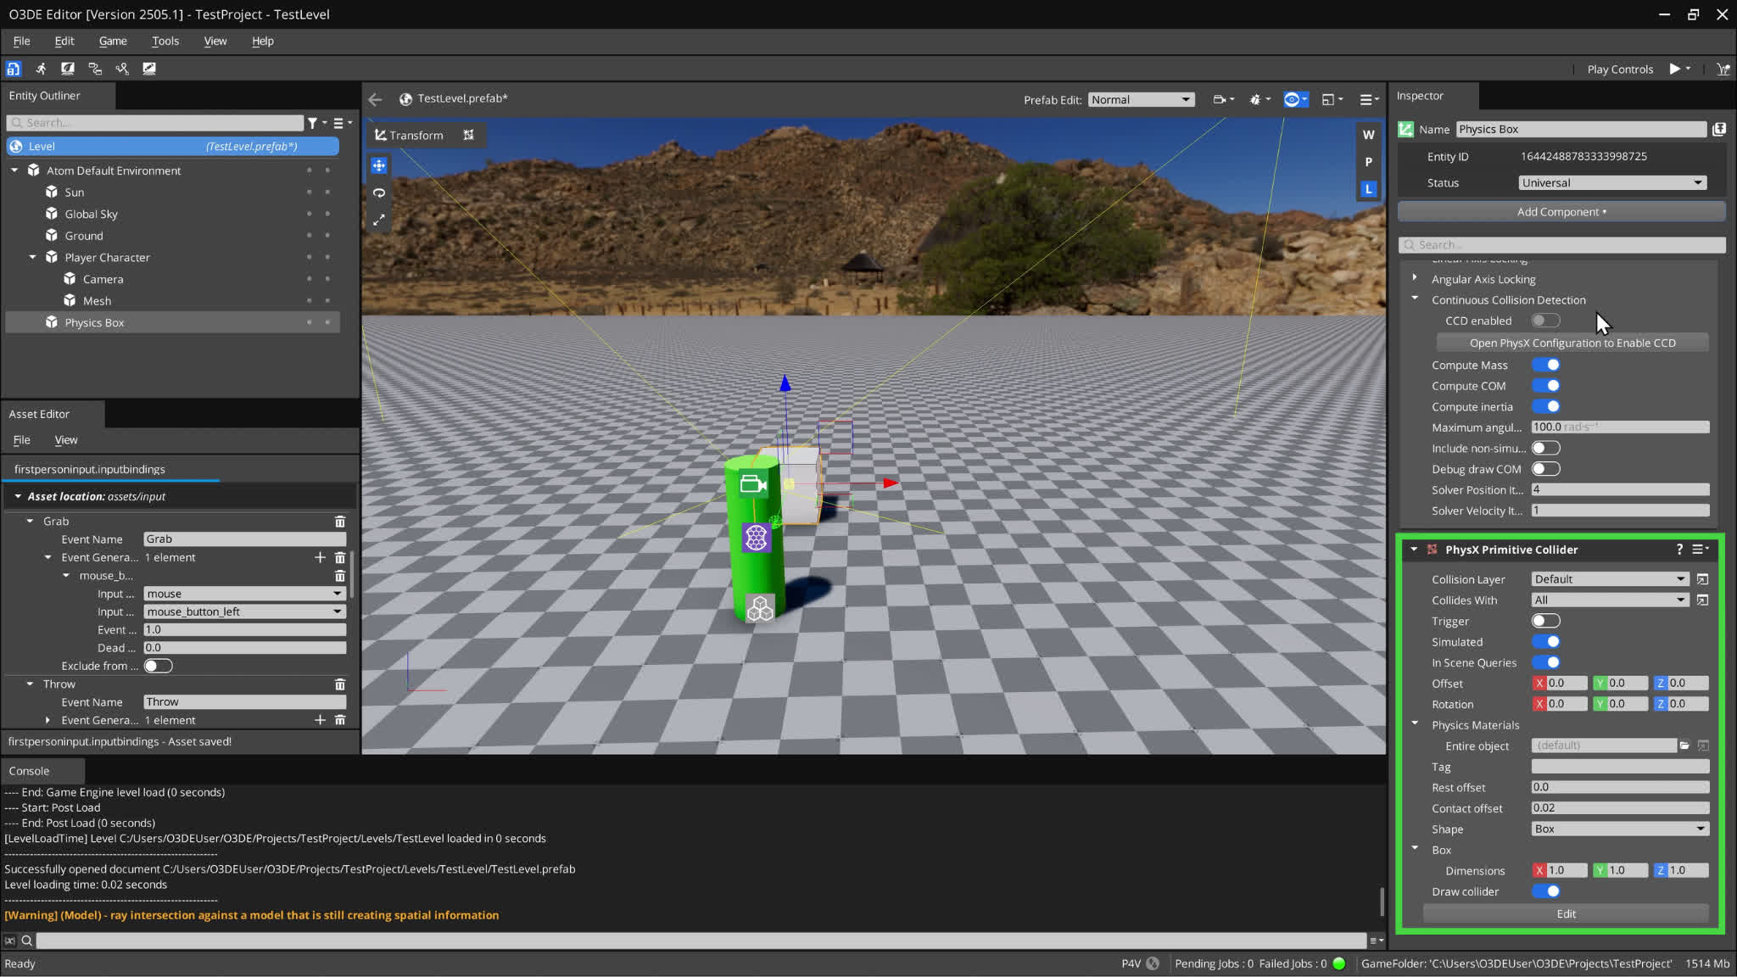Screen dimensions: 1737x977
Task: Open the Material Canvas (pencil screen) icon
Action: (149, 69)
